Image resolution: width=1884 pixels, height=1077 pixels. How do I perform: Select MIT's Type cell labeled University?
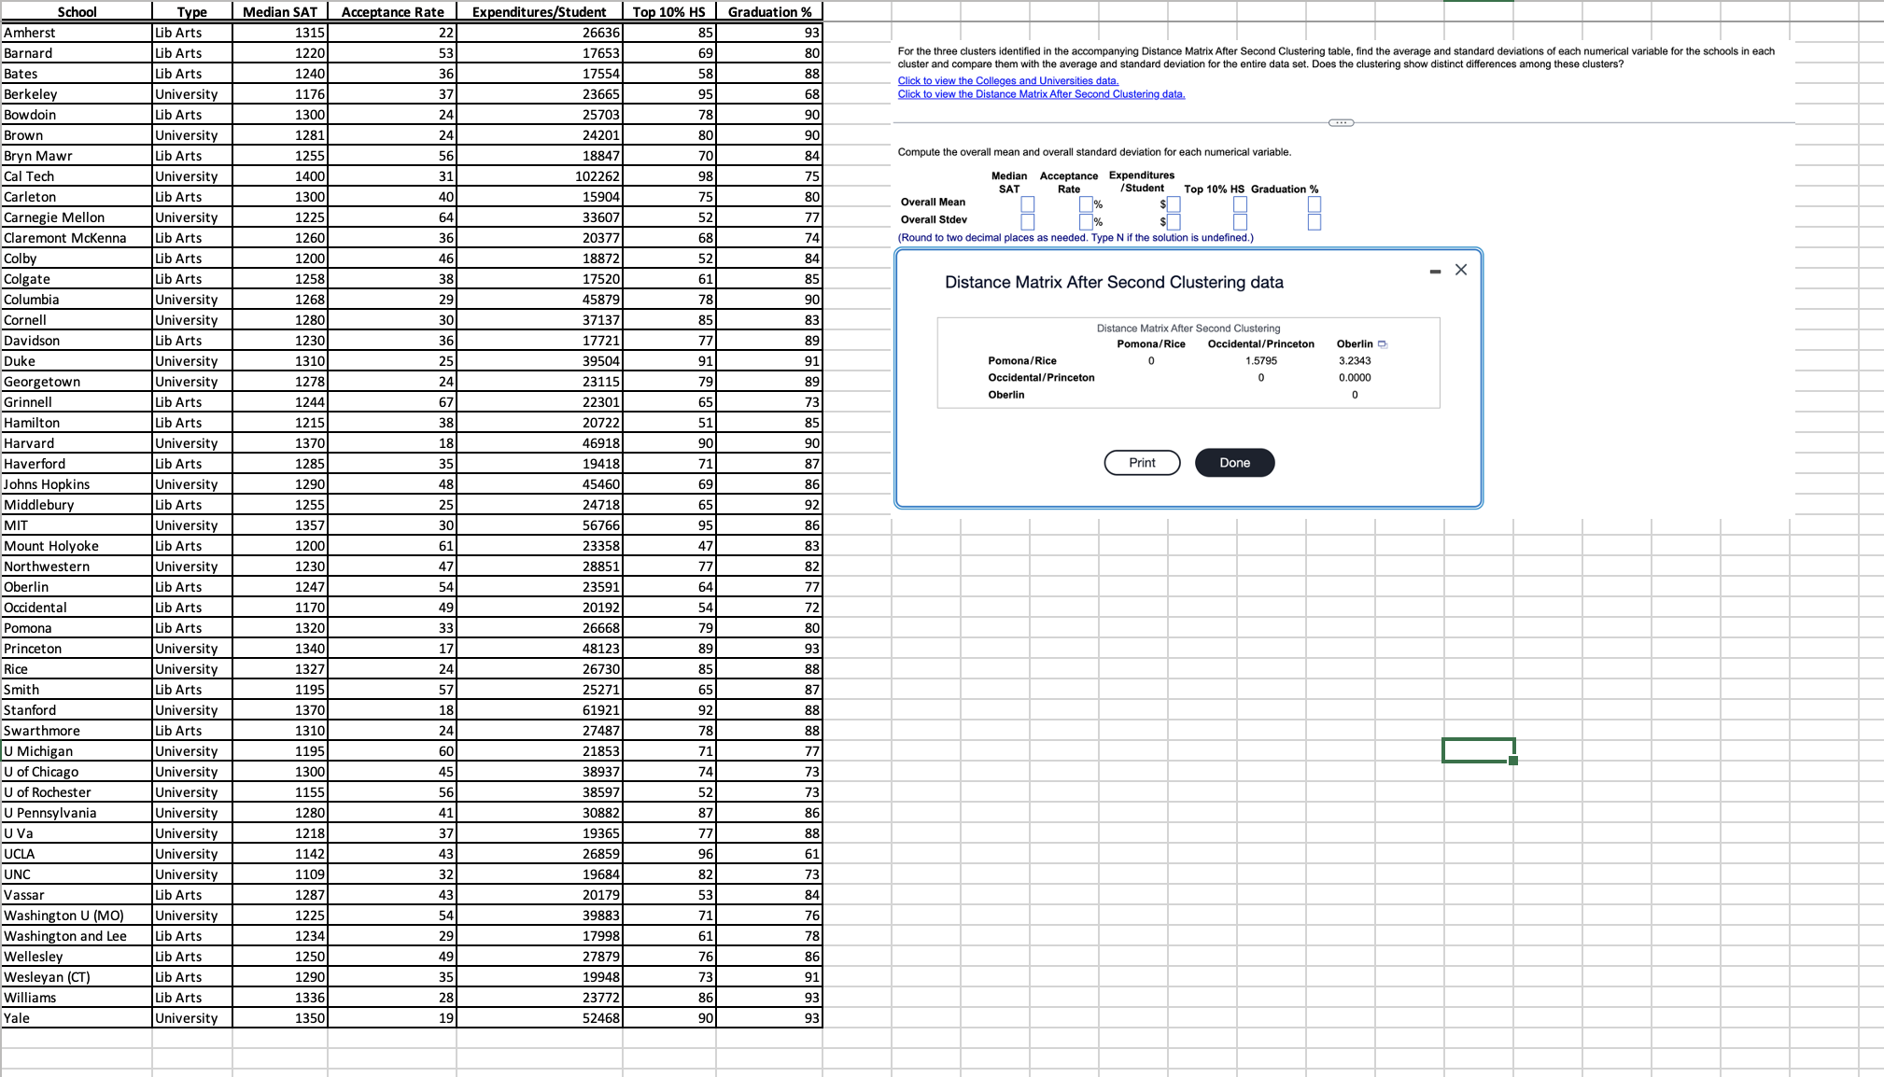coord(187,525)
